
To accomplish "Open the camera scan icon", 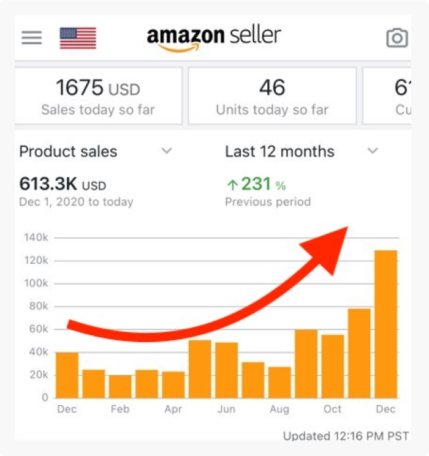I will 397,37.
